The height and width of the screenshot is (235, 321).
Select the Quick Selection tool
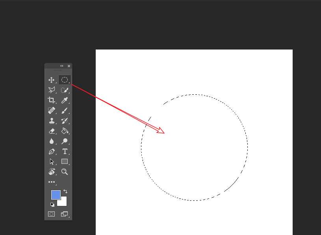[x=65, y=90]
